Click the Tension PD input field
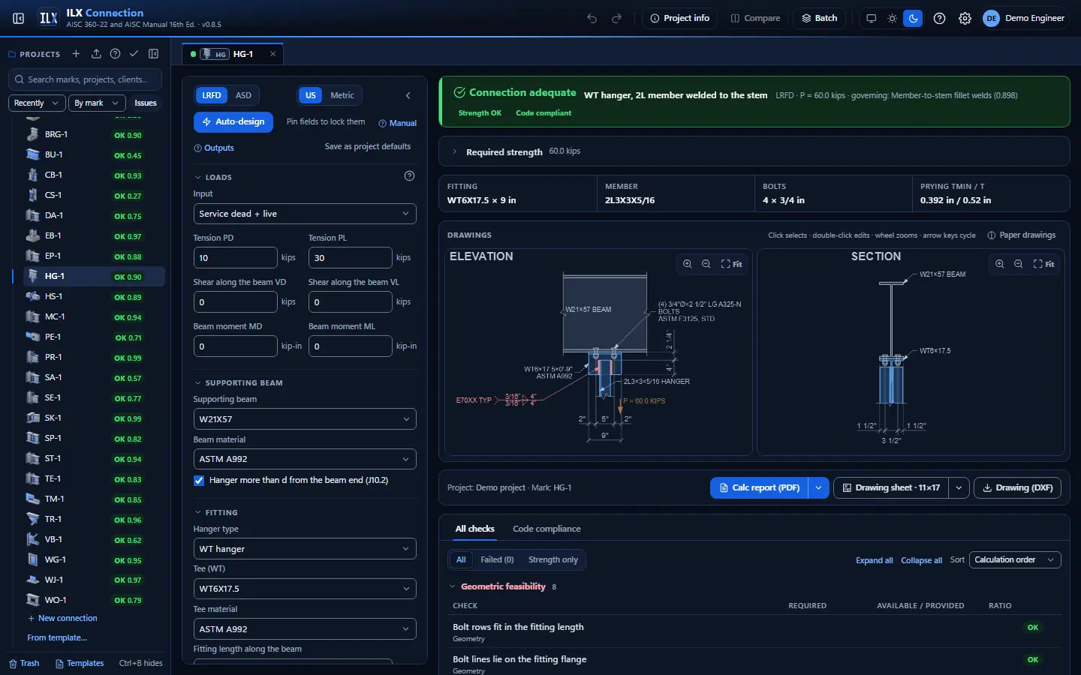Viewport: 1081px width, 675px height. (x=236, y=258)
